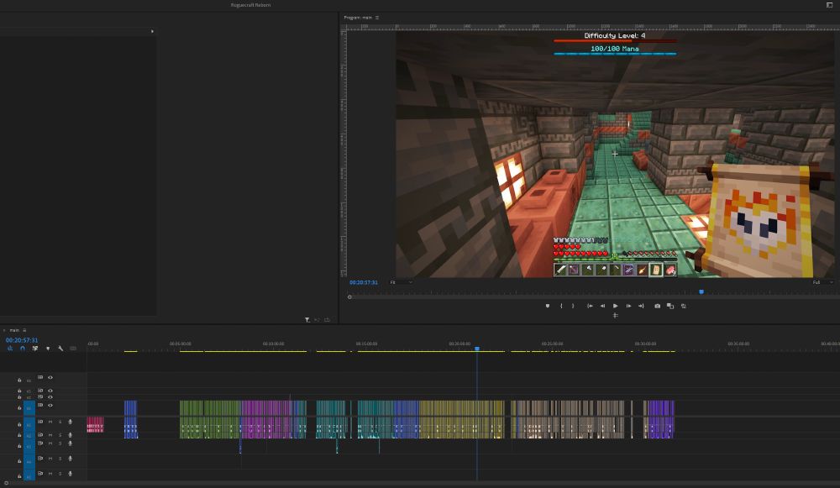The image size is (840, 488).
Task: Solo audio track A1
Action: click(60, 422)
